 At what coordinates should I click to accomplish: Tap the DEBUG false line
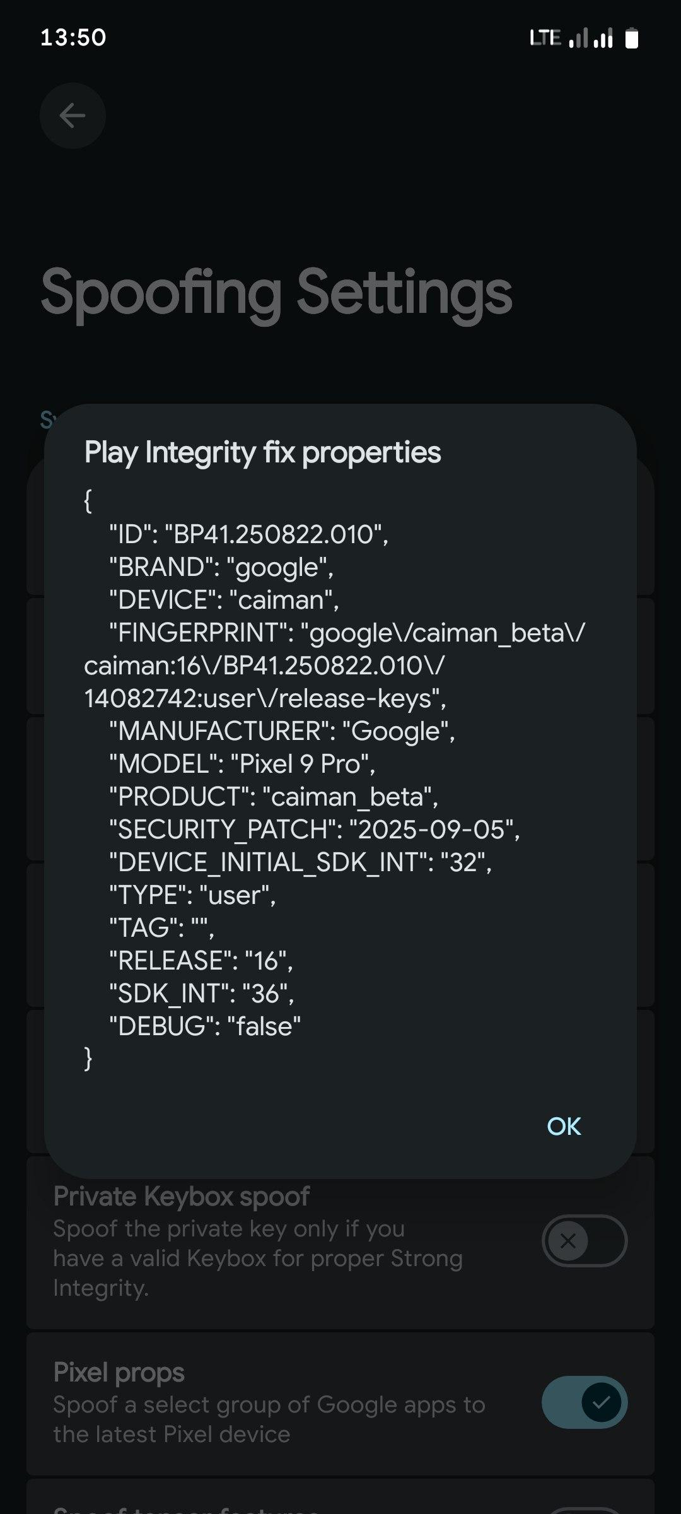pos(205,1026)
